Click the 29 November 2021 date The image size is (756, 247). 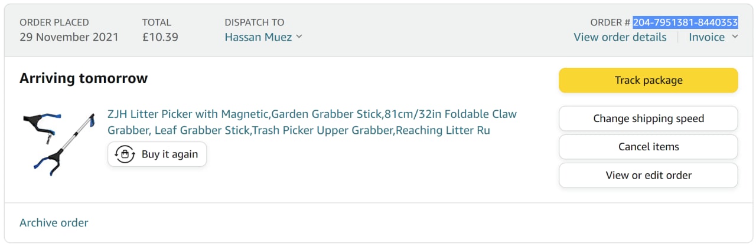point(69,37)
